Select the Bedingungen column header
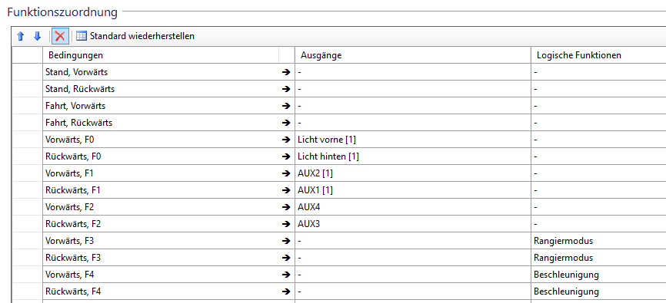The image size is (666, 303). pyautogui.click(x=161, y=55)
